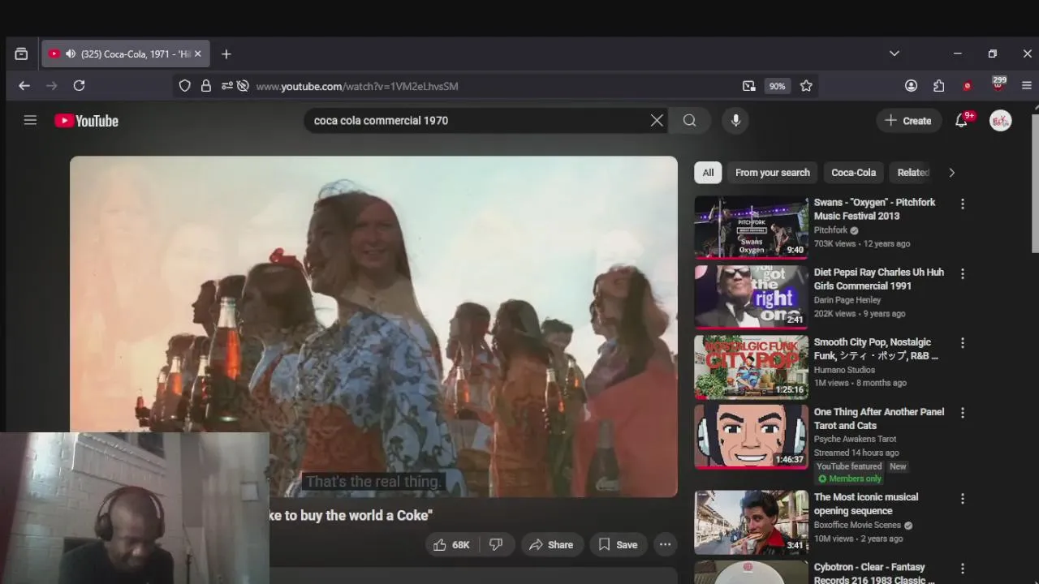1039x584 pixels.
Task: Go back in browser history
Action: click(x=24, y=86)
